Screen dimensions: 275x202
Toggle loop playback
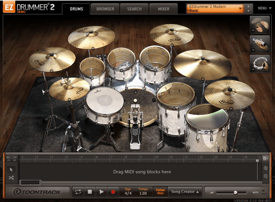78,192
